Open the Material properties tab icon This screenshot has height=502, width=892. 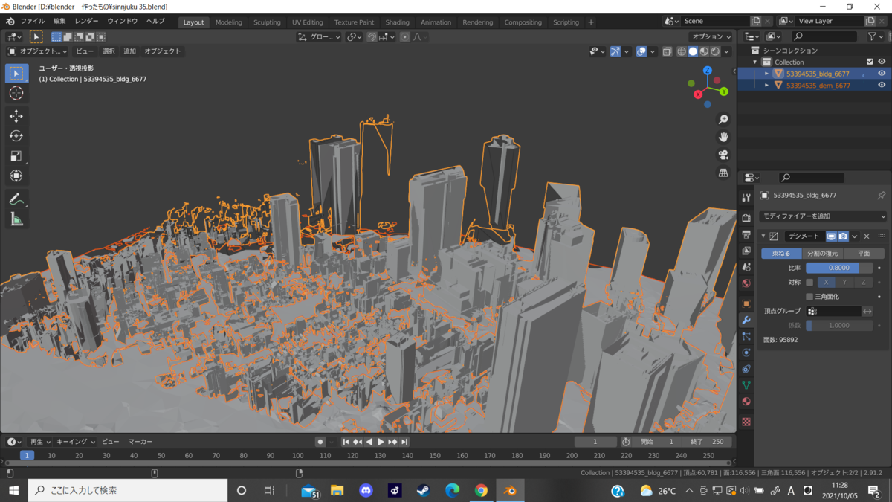tap(746, 402)
